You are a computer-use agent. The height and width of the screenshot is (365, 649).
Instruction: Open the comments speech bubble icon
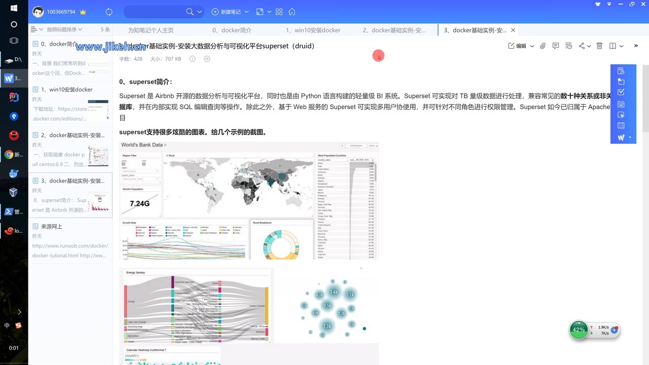(x=556, y=46)
